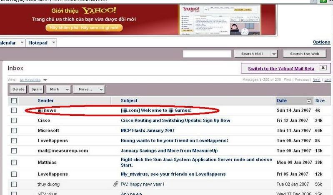
Task: Check the Cisco message checkbox
Action: coord(14,120)
